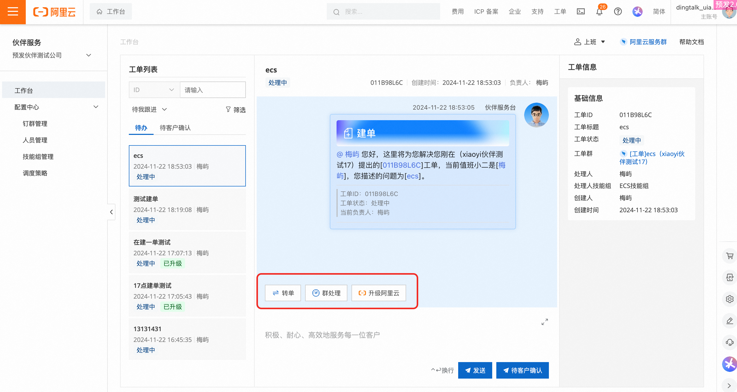
Task: Open the settings gear floating icon
Action: click(x=729, y=299)
